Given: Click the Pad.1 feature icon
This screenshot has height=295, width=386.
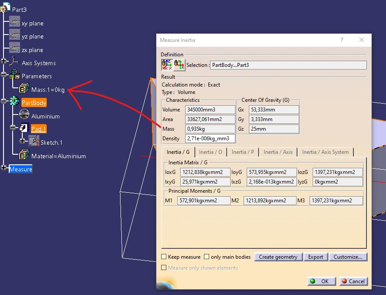Looking at the screenshot, I should 24,128.
